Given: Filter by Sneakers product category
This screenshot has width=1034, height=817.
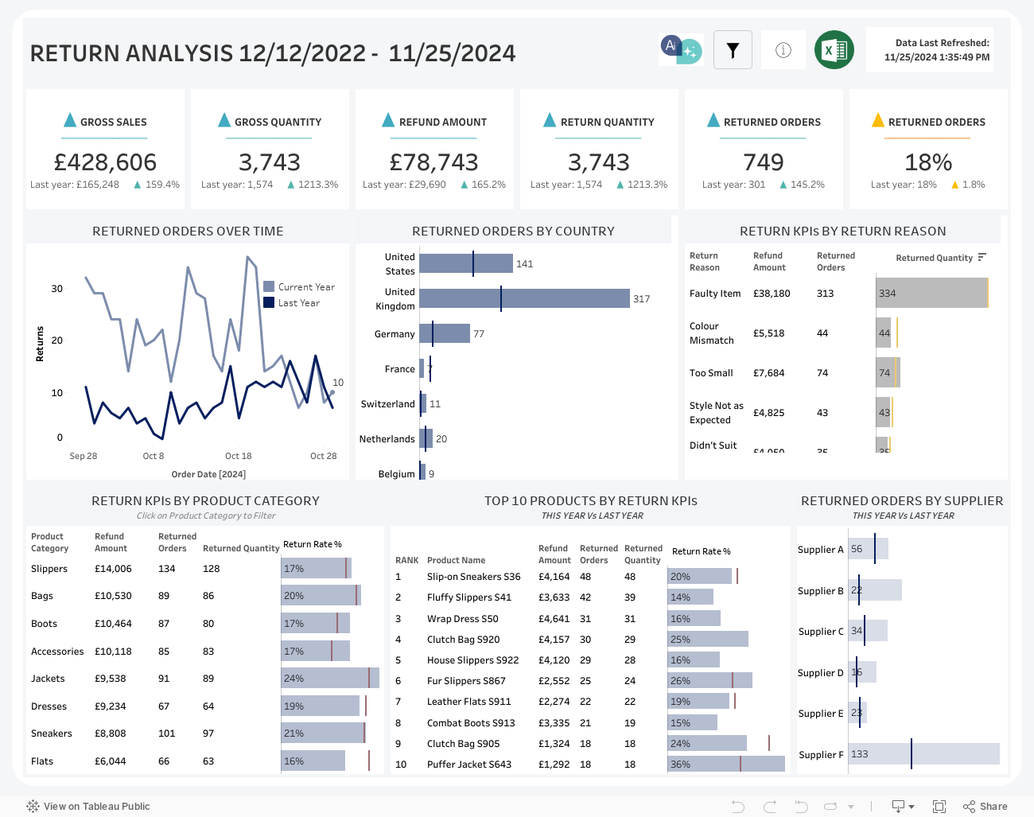Looking at the screenshot, I should pos(52,733).
